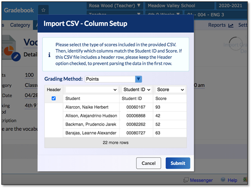The height and width of the screenshot is (189, 252).
Task: Click student ID 00060167
Action: (x=136, y=107)
